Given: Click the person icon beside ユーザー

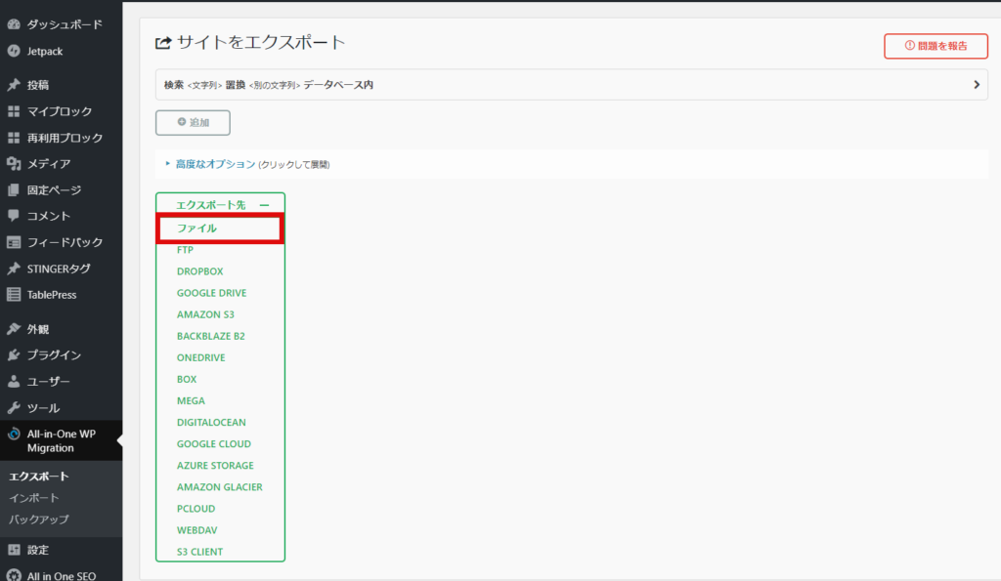Looking at the screenshot, I should pos(14,382).
